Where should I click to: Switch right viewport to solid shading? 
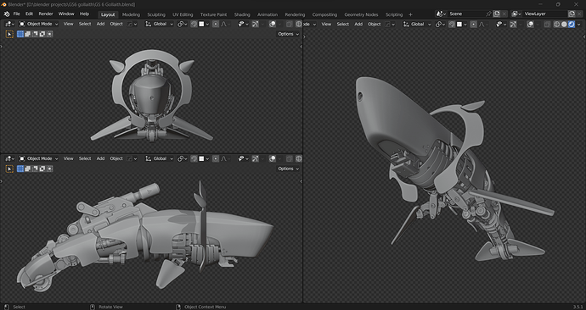click(x=564, y=25)
